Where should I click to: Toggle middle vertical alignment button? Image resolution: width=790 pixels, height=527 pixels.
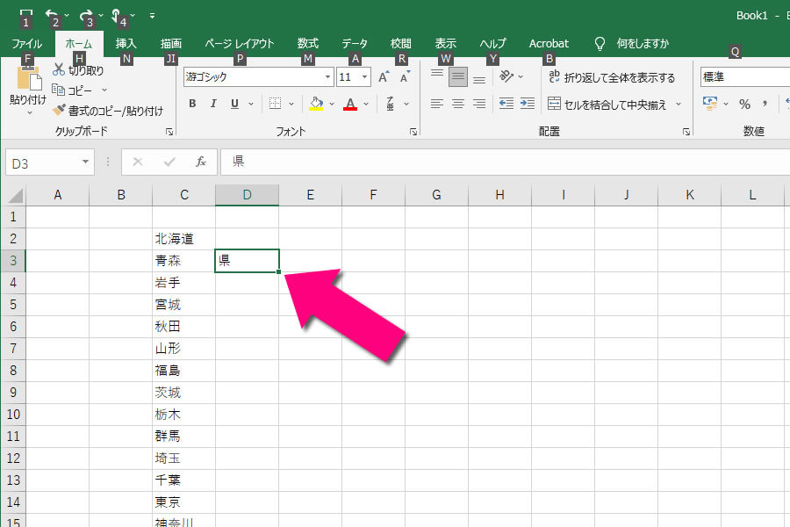[457, 77]
